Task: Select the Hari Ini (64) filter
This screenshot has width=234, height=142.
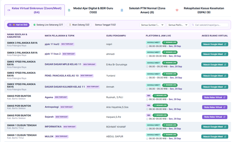Action: tap(18, 25)
